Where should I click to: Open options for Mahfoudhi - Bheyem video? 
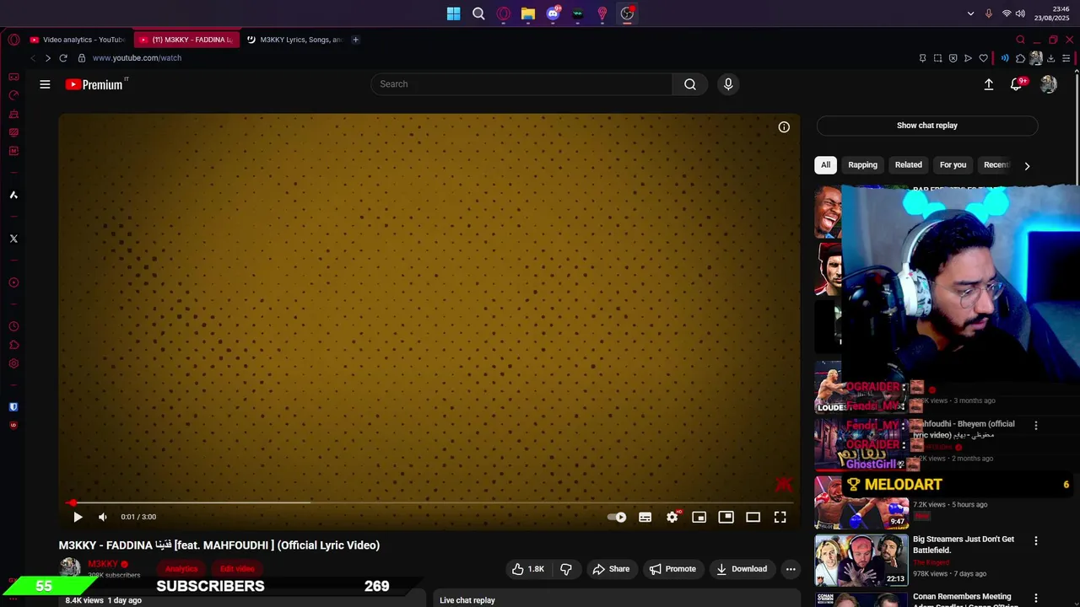click(x=1036, y=426)
